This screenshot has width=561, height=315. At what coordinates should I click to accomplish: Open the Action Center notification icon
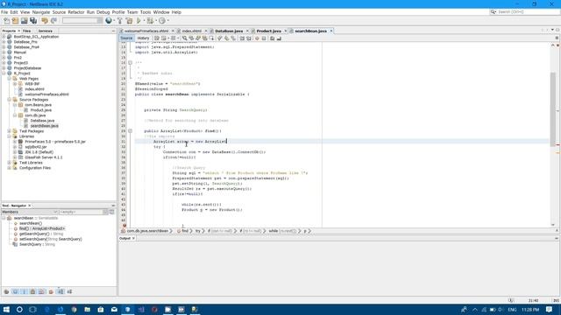550,309
